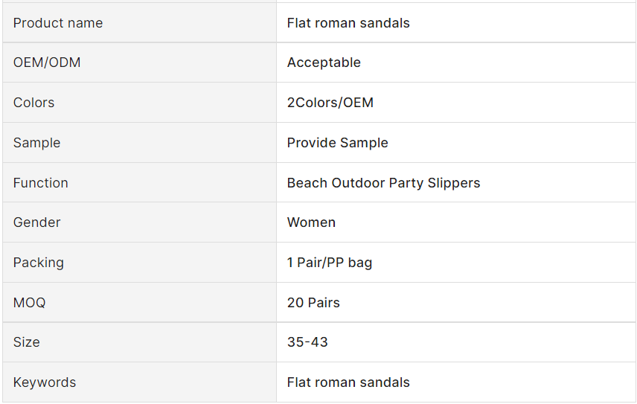Select the "Provide Sample" value text

coord(338,143)
